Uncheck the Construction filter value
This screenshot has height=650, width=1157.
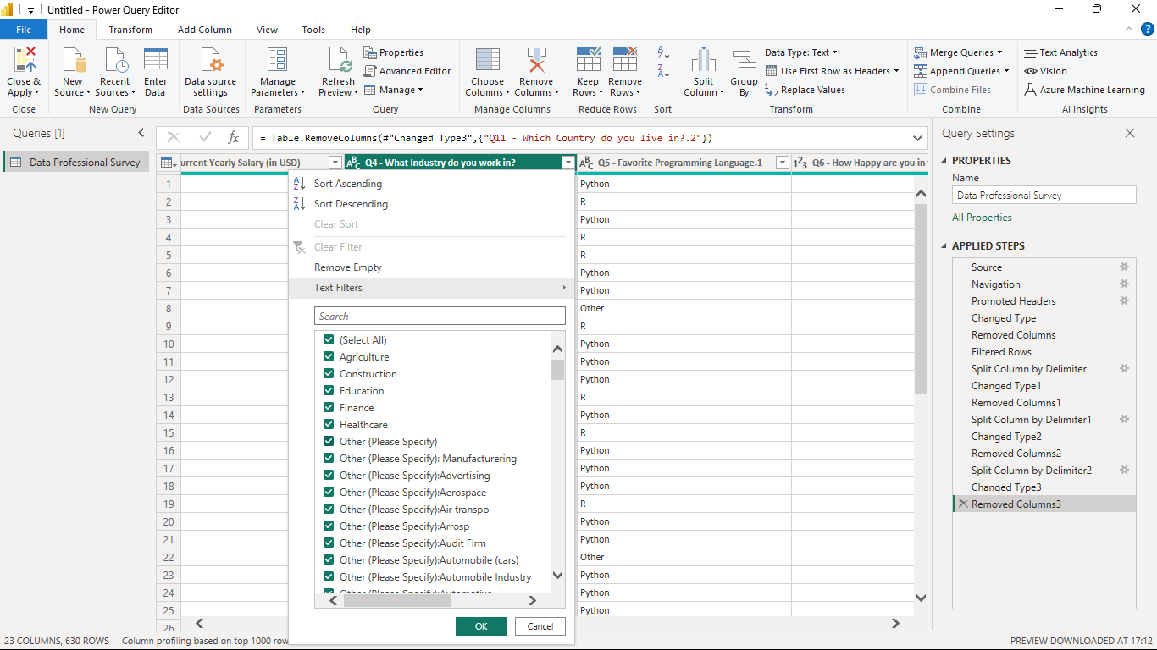click(329, 374)
